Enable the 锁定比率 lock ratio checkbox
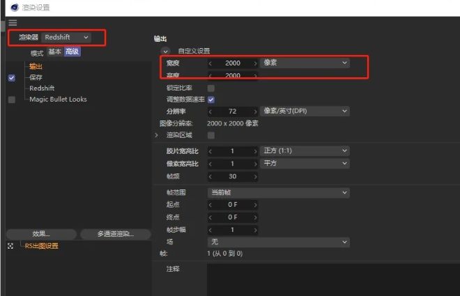The width and height of the screenshot is (460, 296). pyautogui.click(x=211, y=88)
